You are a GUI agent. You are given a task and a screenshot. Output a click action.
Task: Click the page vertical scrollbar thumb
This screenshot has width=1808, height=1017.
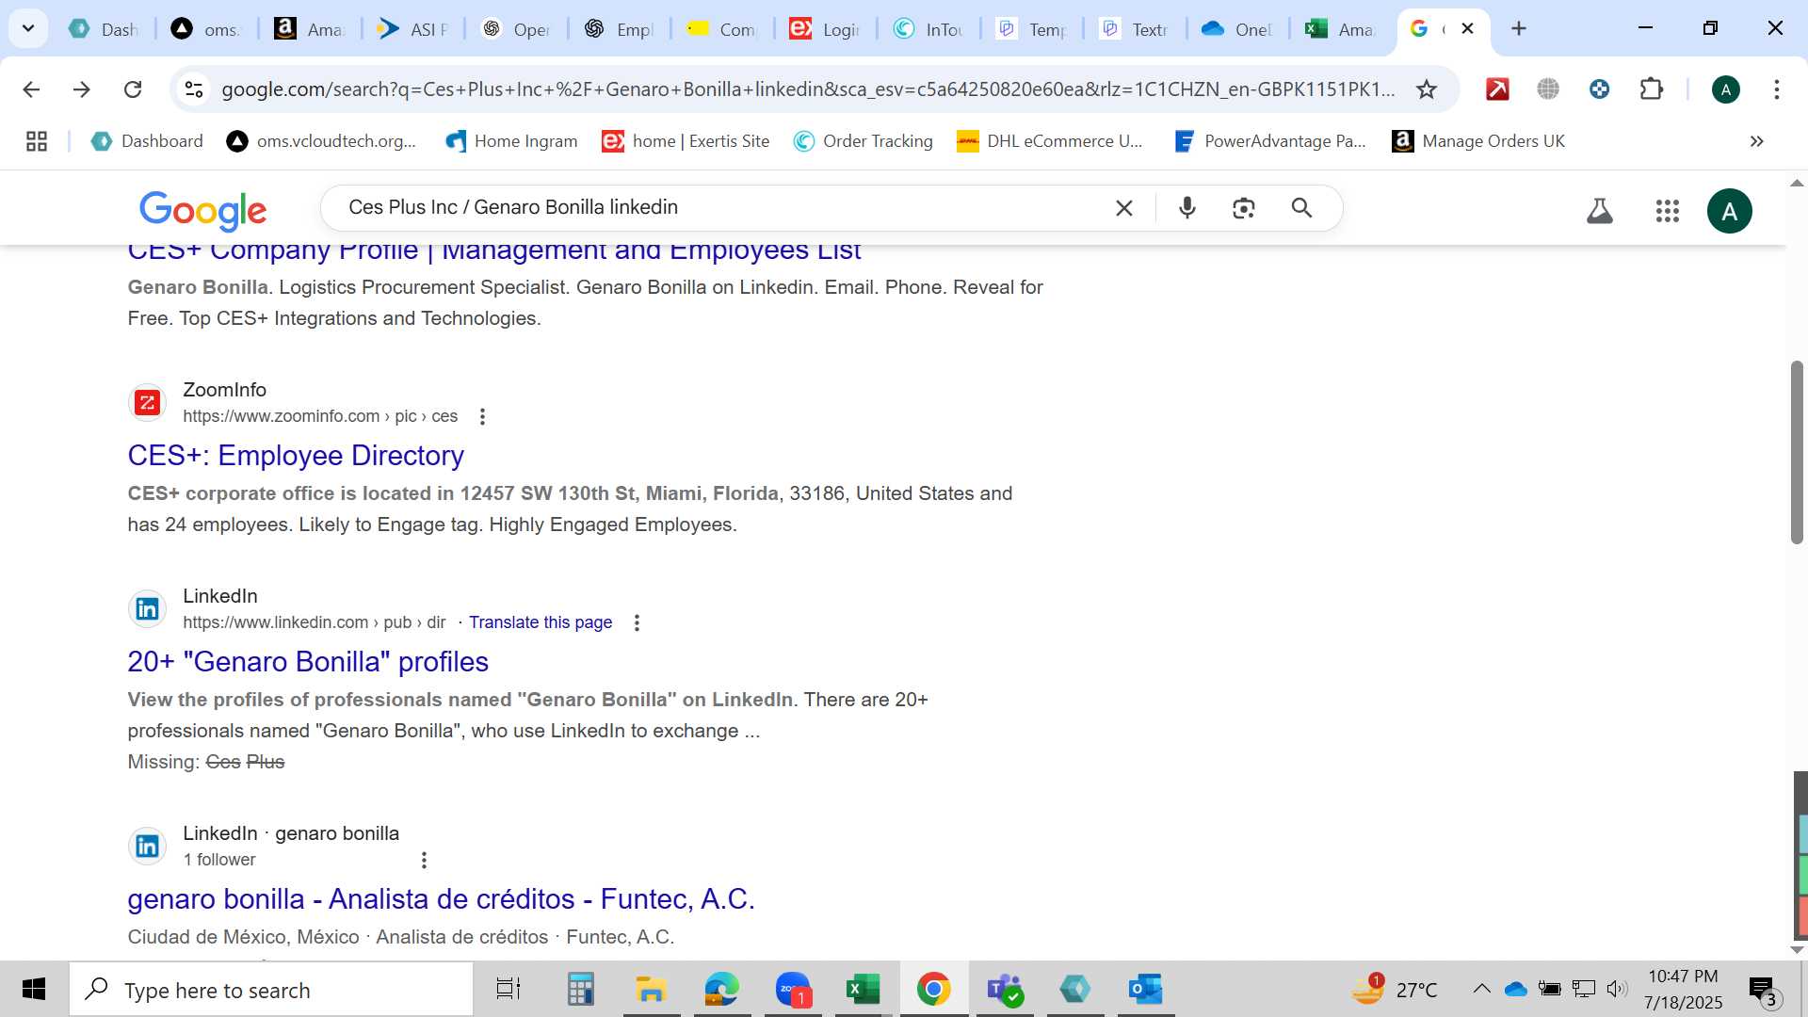pos(1797,452)
